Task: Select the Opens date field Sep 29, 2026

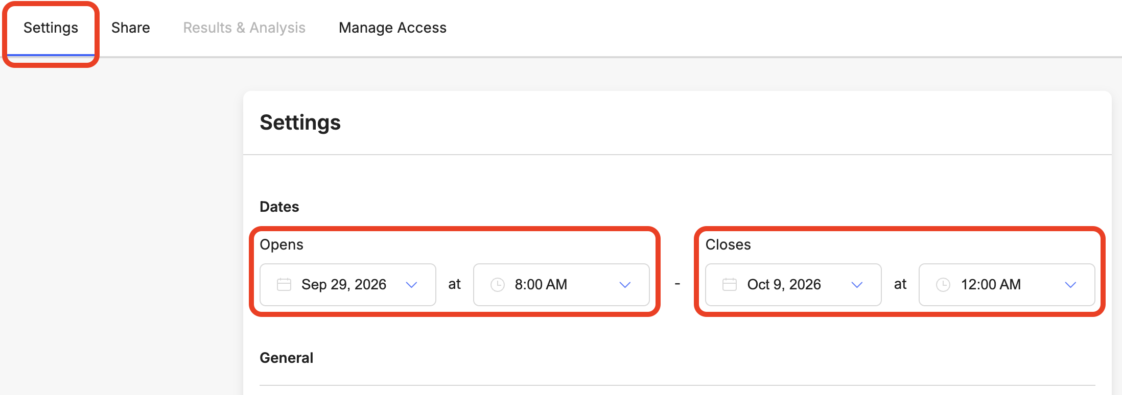Action: (x=348, y=285)
